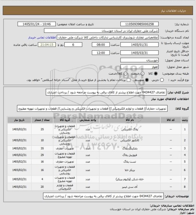The height and width of the screenshot is (215, 196).
Task: Open اطلاعات تماس خریدار link
Action: tap(42, 37)
